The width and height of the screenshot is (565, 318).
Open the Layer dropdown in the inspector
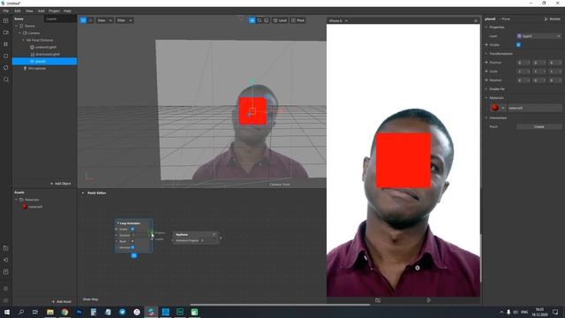click(x=539, y=36)
